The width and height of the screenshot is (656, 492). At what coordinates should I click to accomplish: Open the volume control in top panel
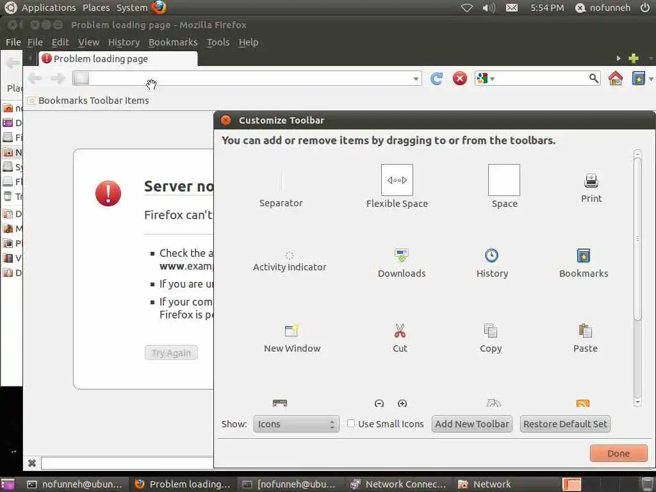(x=489, y=8)
